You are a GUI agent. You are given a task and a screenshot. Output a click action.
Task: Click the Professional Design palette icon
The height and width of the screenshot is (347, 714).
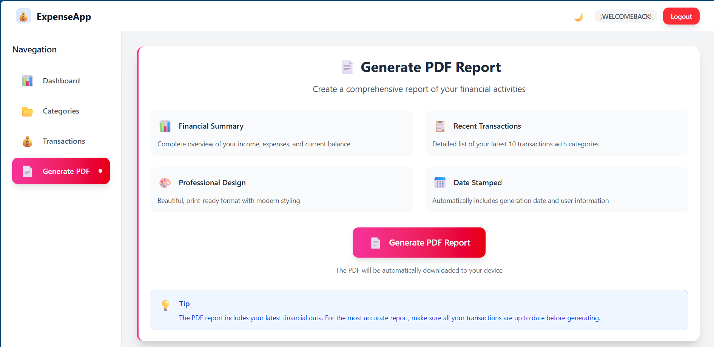(x=165, y=183)
